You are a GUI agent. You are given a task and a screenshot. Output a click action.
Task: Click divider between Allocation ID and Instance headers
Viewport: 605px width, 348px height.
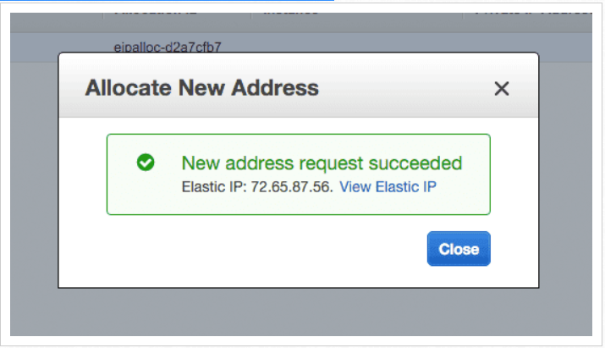[x=250, y=15]
